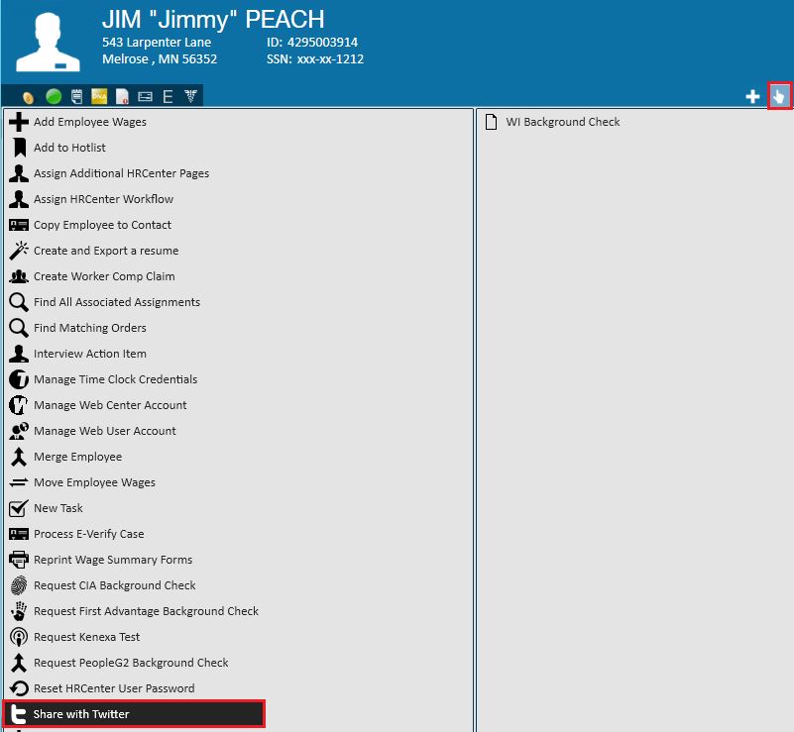Click printer icon for Reprint Wage Summary Forms

[x=19, y=560]
